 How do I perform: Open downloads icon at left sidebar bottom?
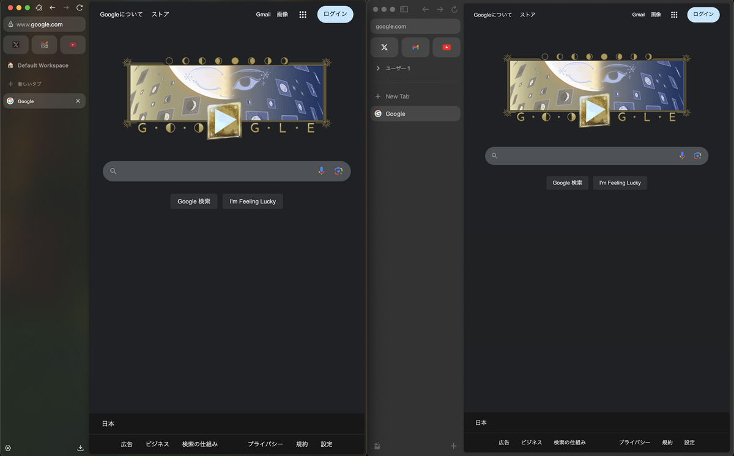80,448
